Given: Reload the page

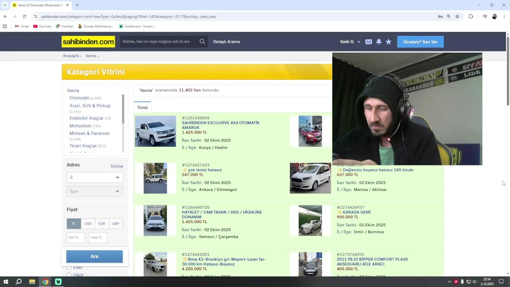Looking at the screenshot, I should tap(24, 16).
